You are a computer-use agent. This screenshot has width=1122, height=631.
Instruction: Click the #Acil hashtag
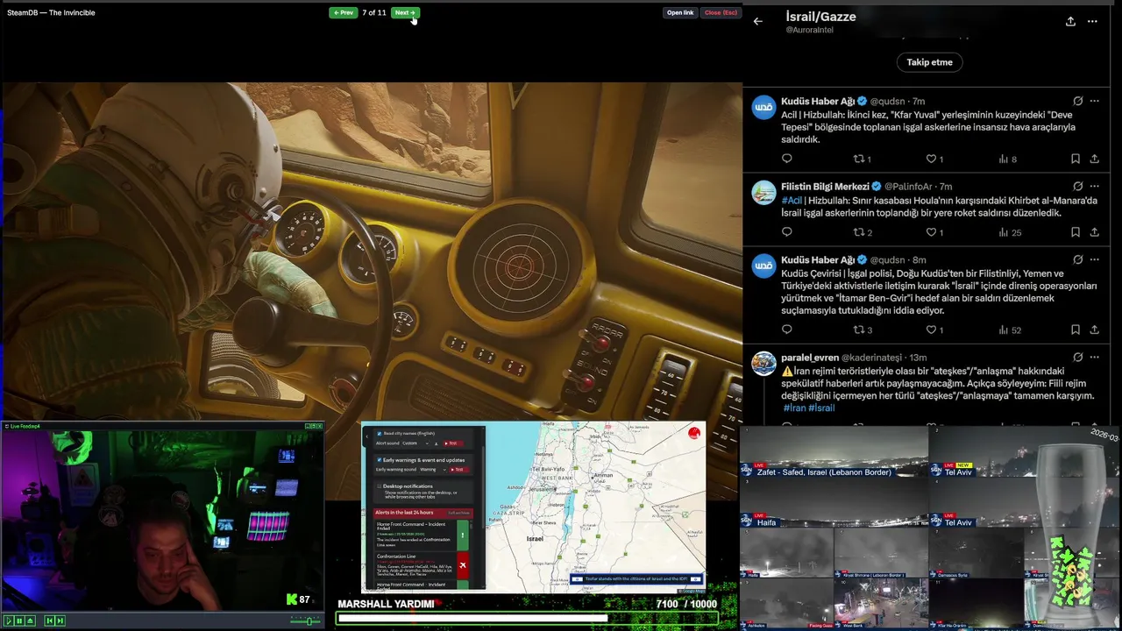coord(792,201)
